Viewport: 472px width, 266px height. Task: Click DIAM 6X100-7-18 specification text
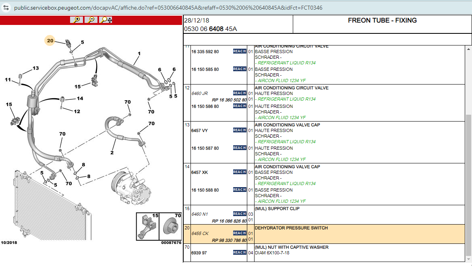pyautogui.click(x=272, y=253)
